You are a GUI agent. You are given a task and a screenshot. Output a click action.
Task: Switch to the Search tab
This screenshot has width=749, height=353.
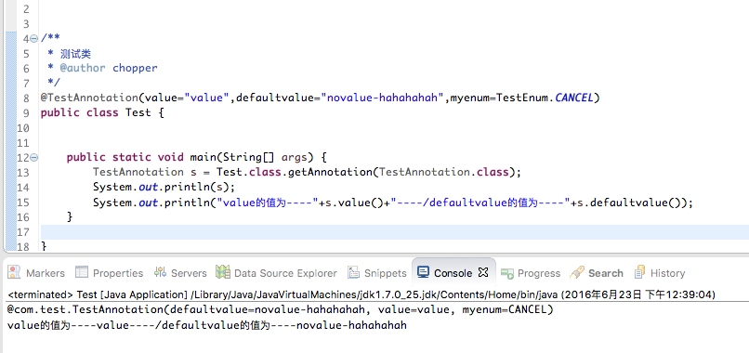tap(597, 273)
